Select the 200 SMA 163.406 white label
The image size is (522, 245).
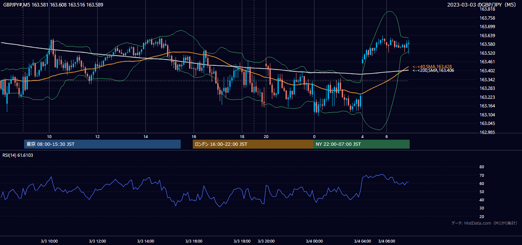pos(433,71)
